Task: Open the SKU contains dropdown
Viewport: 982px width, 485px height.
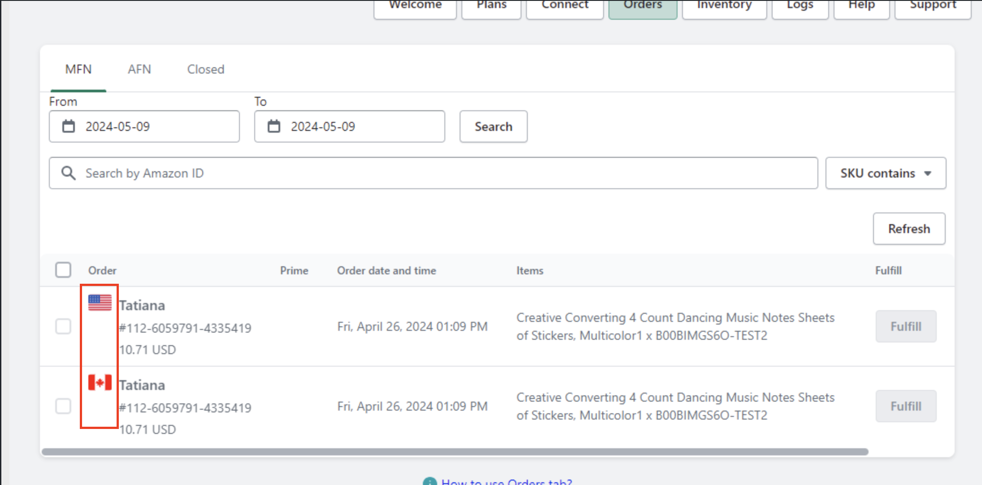Action: coord(886,173)
